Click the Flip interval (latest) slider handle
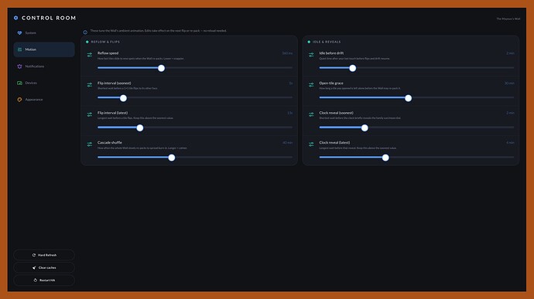The width and height of the screenshot is (534, 299). [x=140, y=128]
